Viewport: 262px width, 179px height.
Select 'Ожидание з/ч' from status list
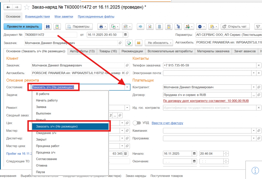pyautogui.click(x=46, y=133)
